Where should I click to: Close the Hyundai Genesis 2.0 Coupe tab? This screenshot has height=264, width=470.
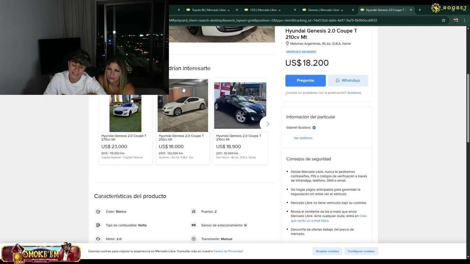[411, 10]
